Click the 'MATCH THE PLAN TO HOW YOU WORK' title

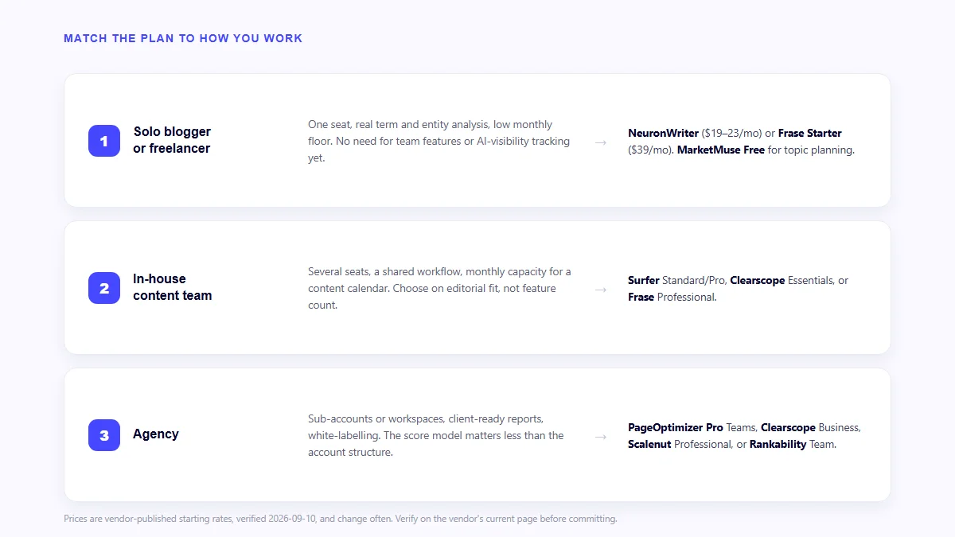click(x=183, y=38)
